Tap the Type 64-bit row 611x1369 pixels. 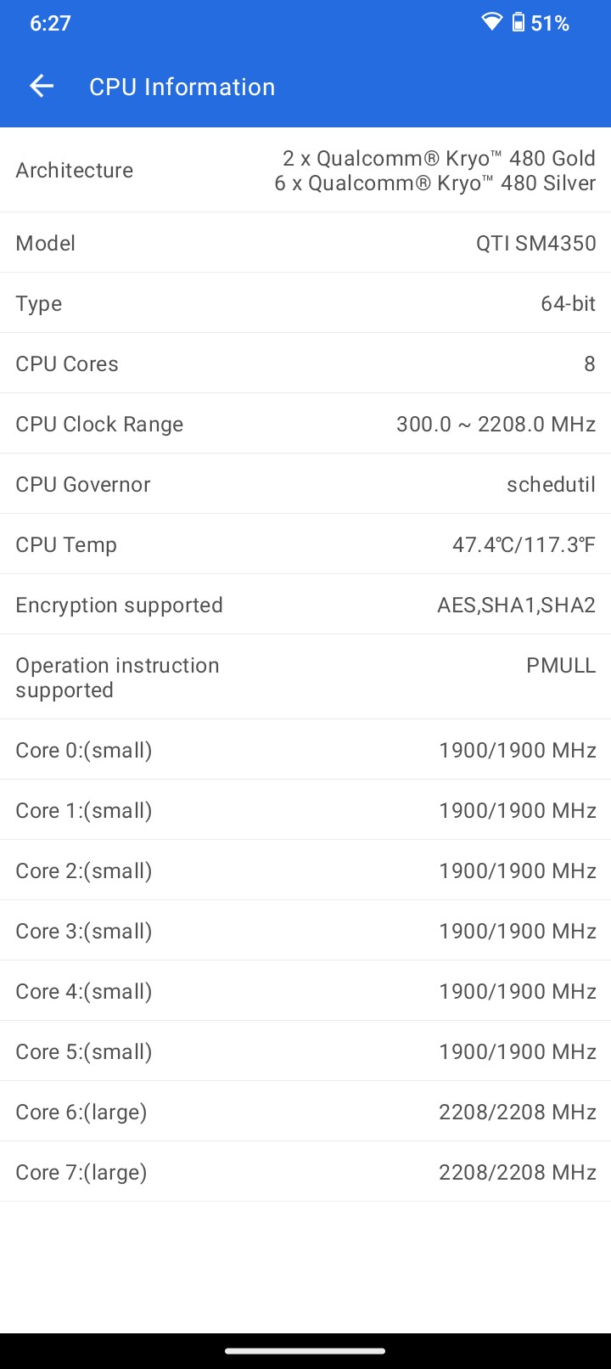(305, 303)
